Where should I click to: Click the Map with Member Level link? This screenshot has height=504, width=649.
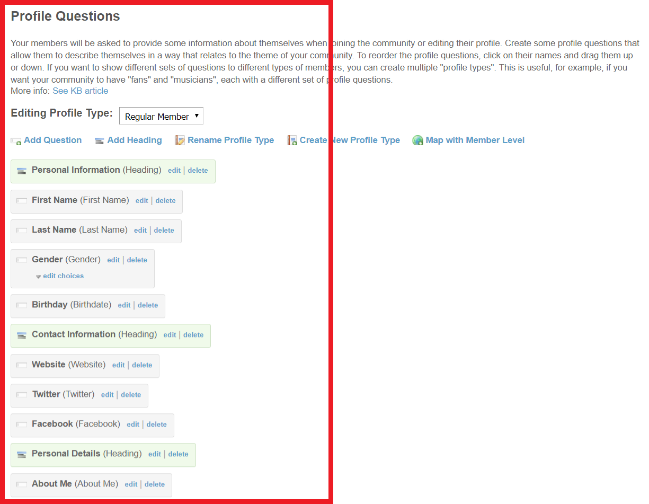pos(475,140)
